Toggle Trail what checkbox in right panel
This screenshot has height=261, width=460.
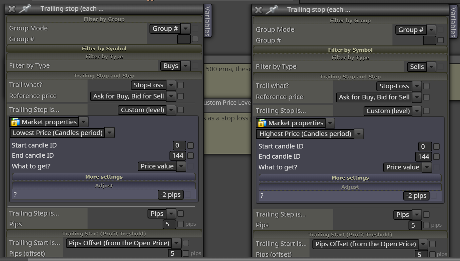[x=426, y=86]
